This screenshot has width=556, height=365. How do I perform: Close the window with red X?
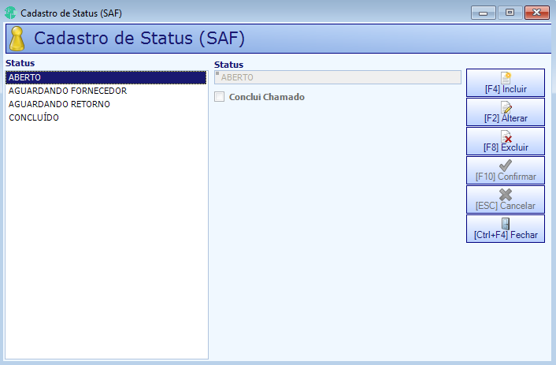537,13
